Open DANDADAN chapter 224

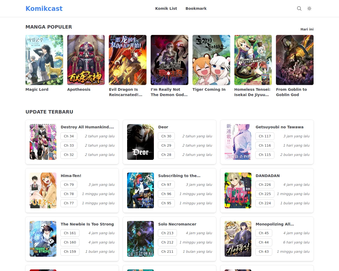pos(265,203)
